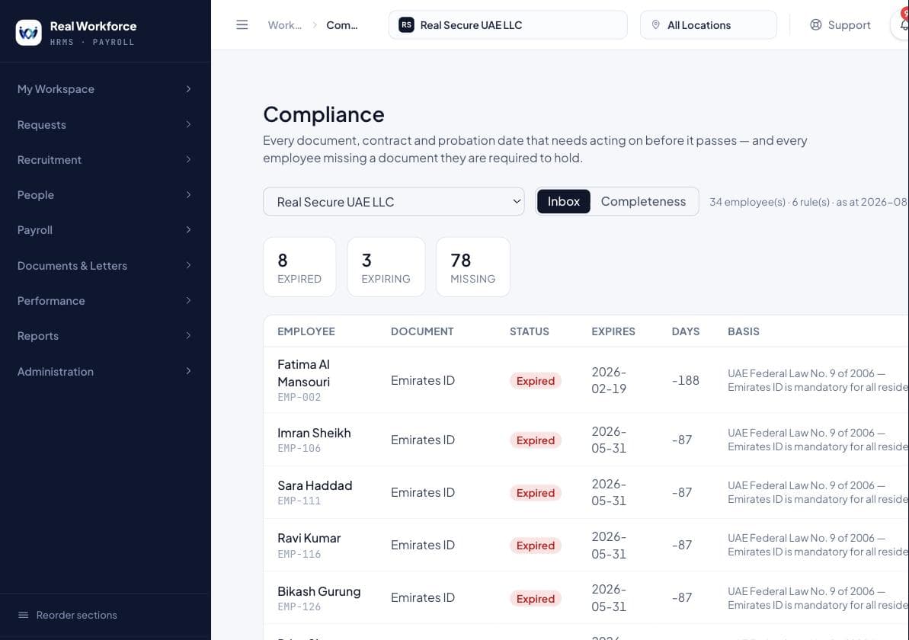Click the EXPIRES column header
Viewport: 909px width, 640px height.
pyautogui.click(x=613, y=331)
